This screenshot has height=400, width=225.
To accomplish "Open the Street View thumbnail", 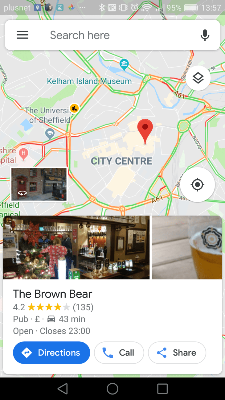I will click(39, 184).
